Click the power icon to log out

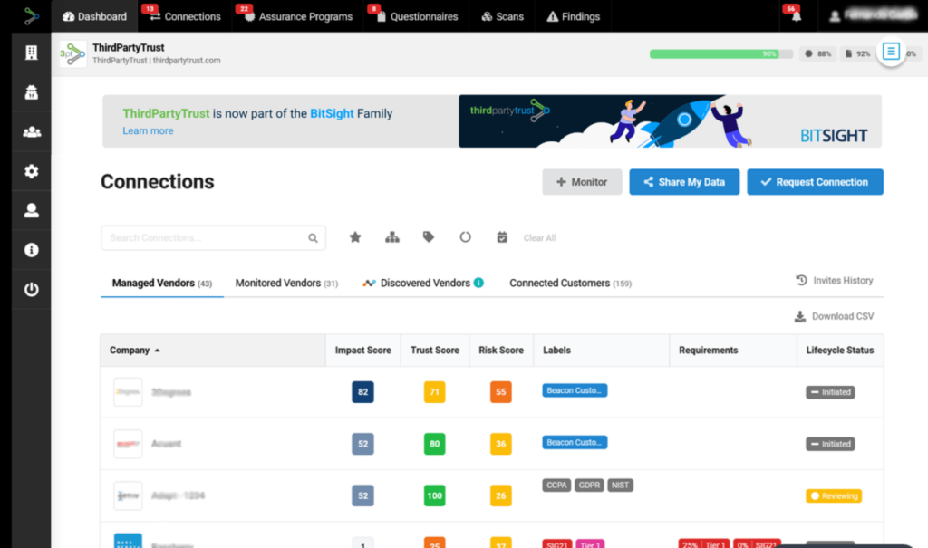pyautogui.click(x=32, y=290)
